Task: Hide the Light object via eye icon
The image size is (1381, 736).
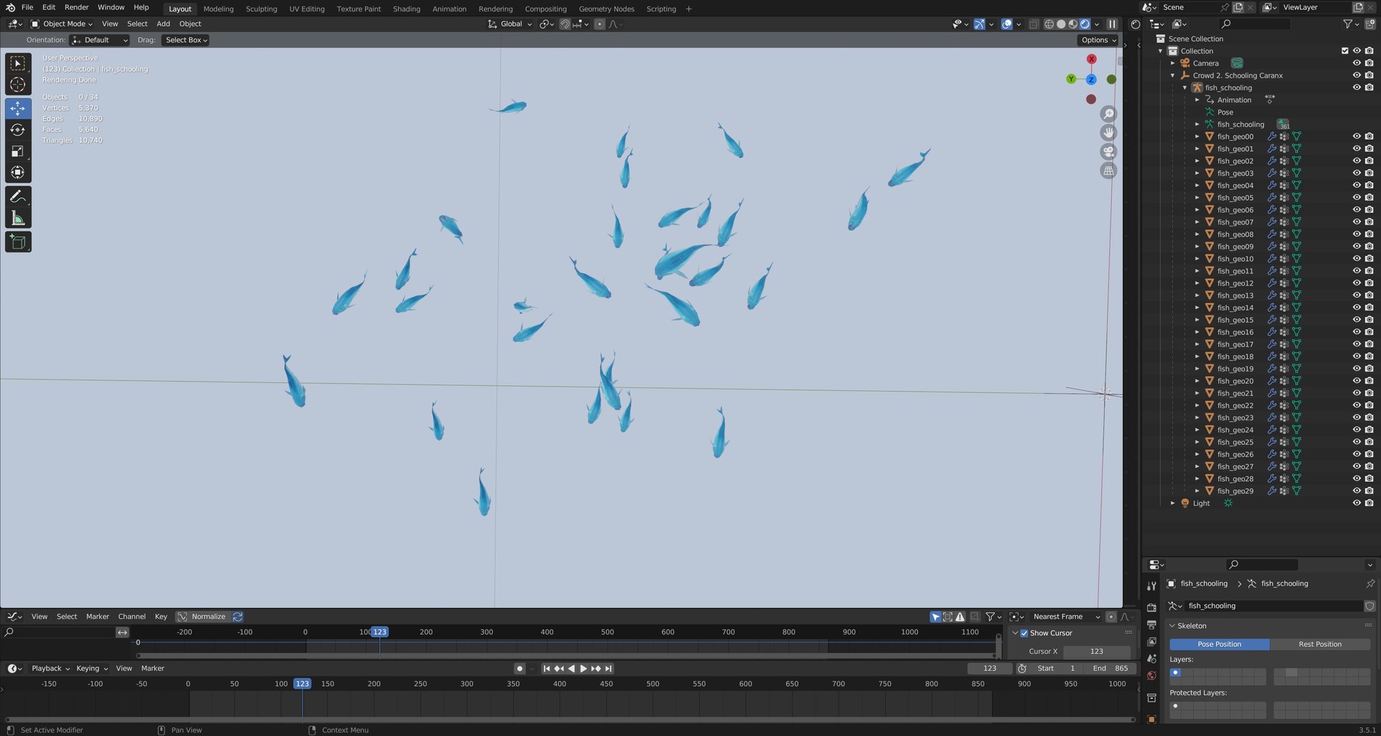Action: coord(1357,503)
